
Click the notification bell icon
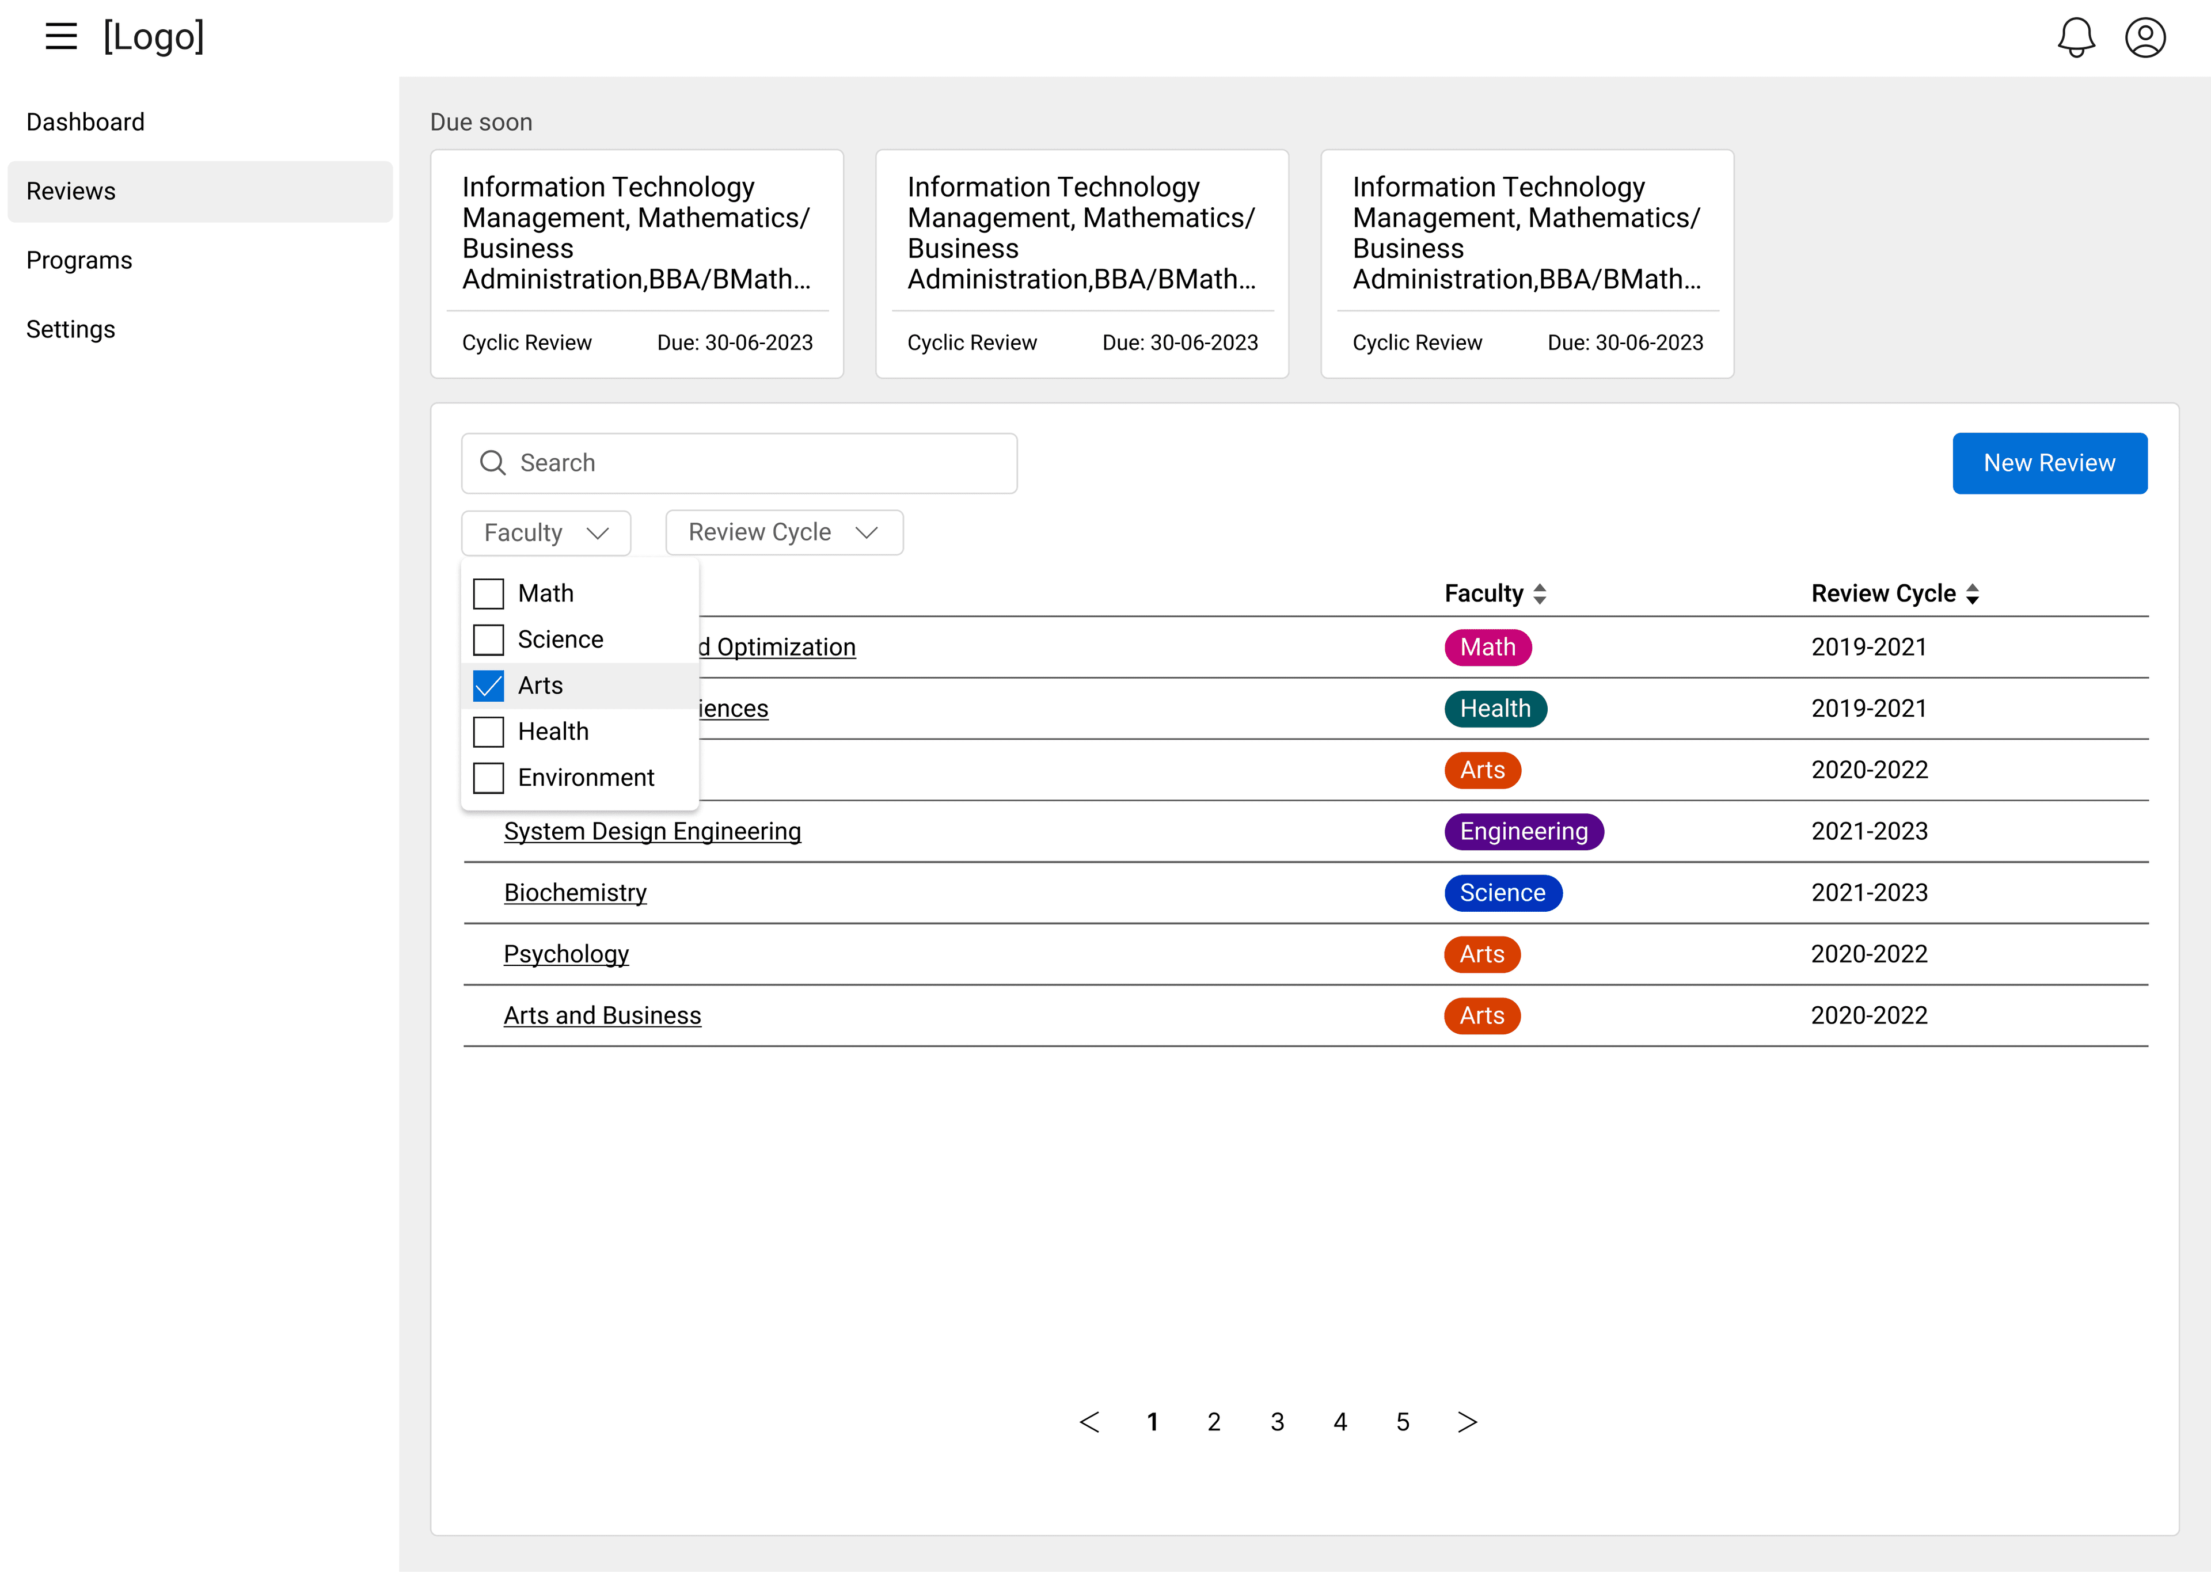pos(2076,38)
